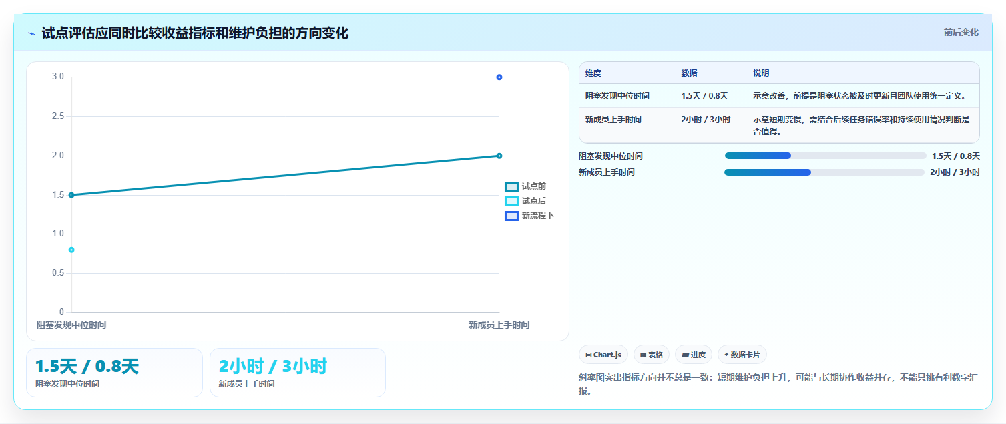Click the 前后变化 label in header

[961, 32]
